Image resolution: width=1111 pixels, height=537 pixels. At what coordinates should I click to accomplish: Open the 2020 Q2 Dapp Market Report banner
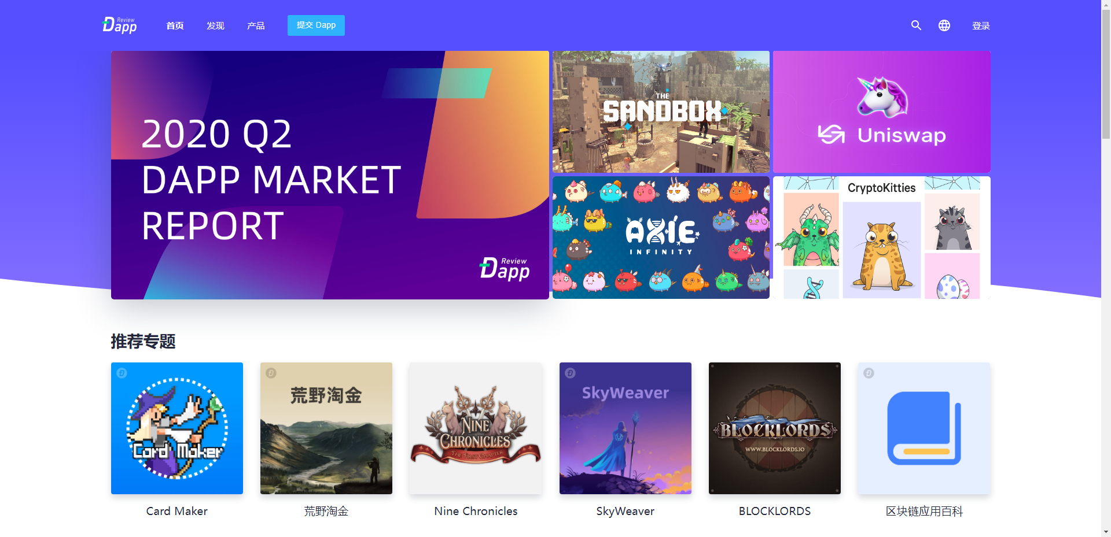click(x=330, y=175)
